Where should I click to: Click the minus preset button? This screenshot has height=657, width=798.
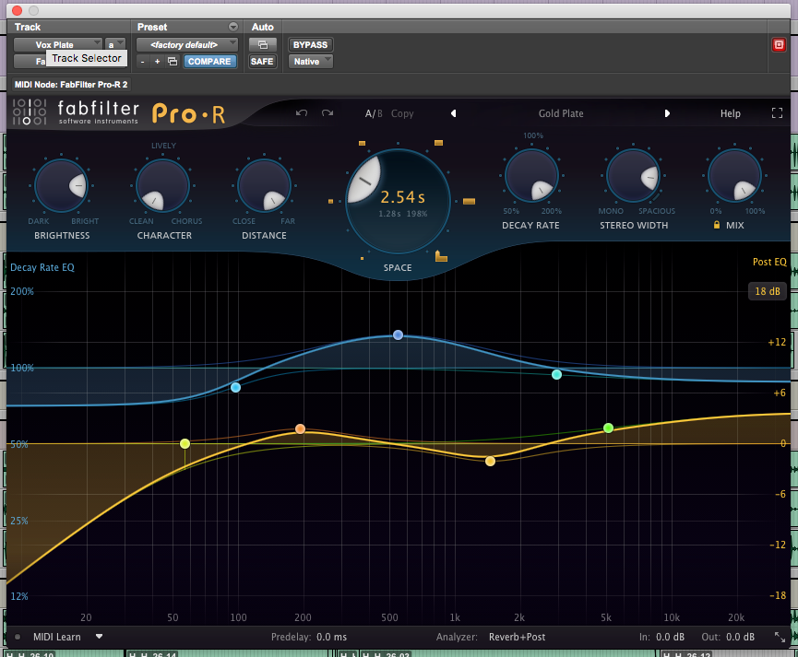click(x=142, y=62)
